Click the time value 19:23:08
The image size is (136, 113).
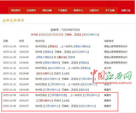click(x=24, y=90)
